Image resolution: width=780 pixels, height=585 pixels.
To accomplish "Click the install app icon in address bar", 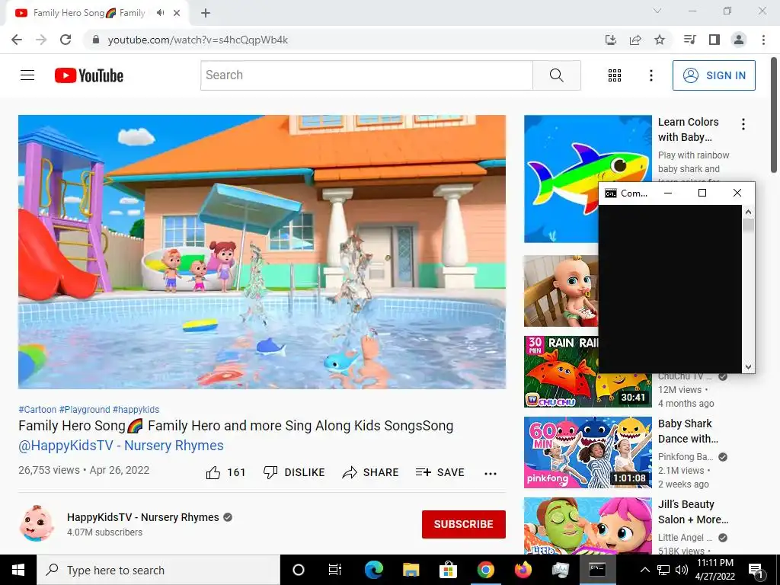I will [x=611, y=40].
